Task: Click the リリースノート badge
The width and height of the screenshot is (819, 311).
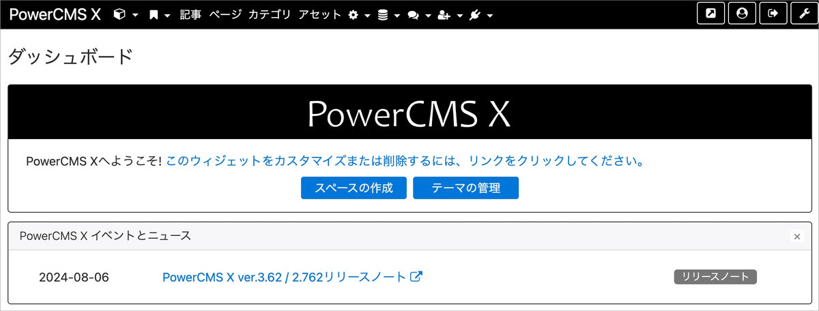Action: coord(715,276)
